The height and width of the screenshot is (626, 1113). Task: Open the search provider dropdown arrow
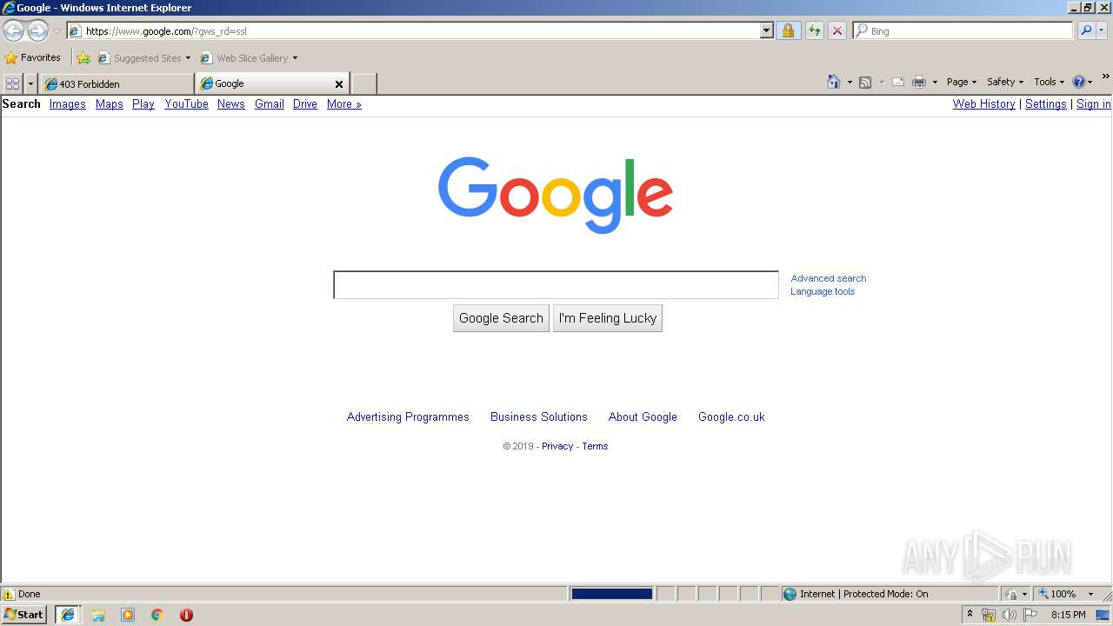point(1102,30)
